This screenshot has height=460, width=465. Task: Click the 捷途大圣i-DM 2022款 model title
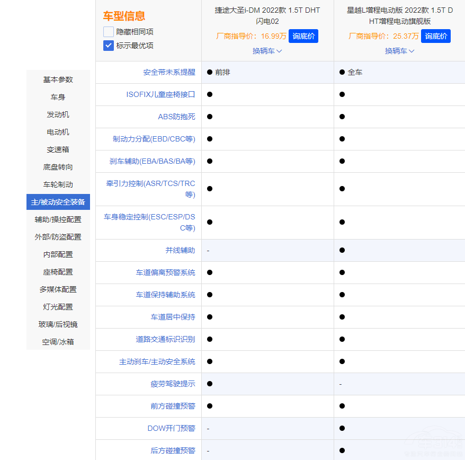267,15
